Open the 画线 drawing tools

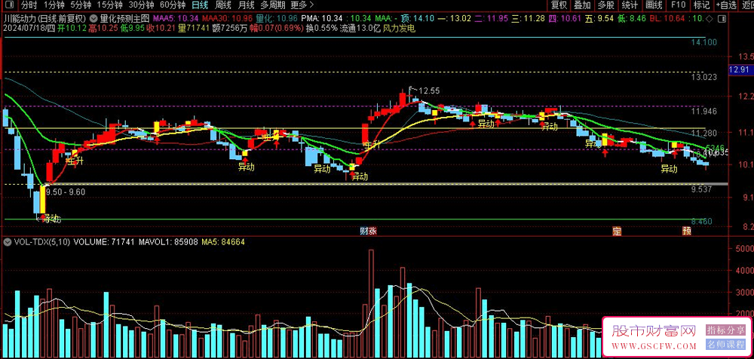654,5
